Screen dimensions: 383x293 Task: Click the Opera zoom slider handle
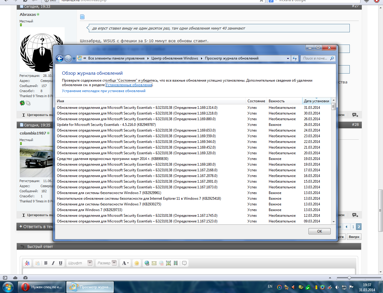tap(349, 278)
